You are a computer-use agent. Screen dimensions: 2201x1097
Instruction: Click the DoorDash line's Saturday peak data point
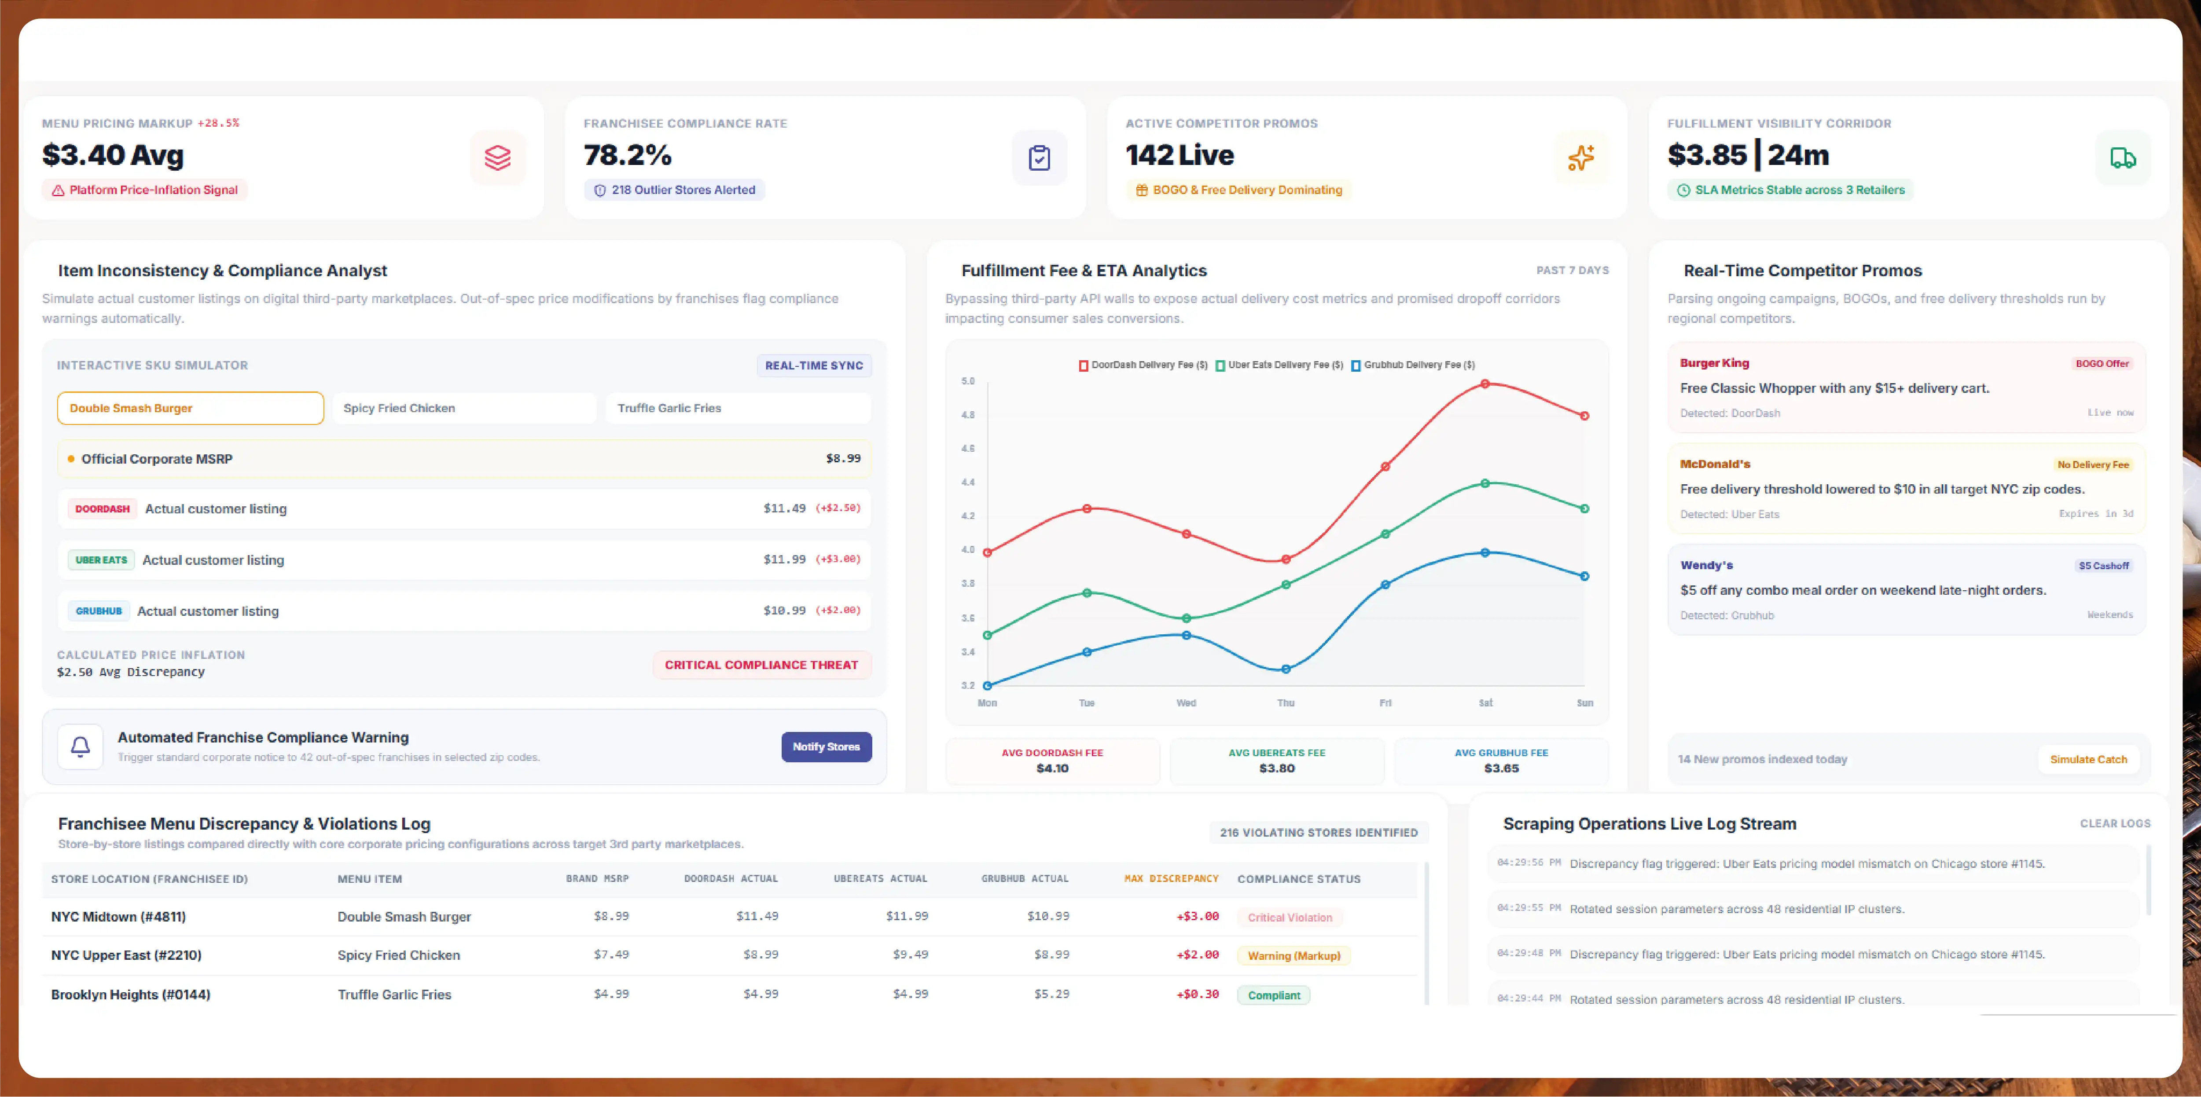[x=1485, y=384]
